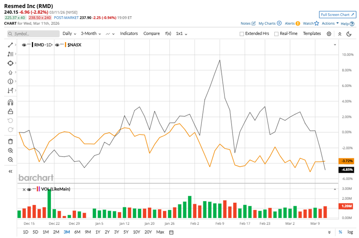Viewport: 359px width, 238px height.
Task: Open the Actions dropdown
Action: [x=330, y=23]
